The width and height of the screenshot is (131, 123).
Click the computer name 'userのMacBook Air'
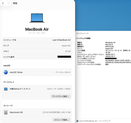[61, 40]
